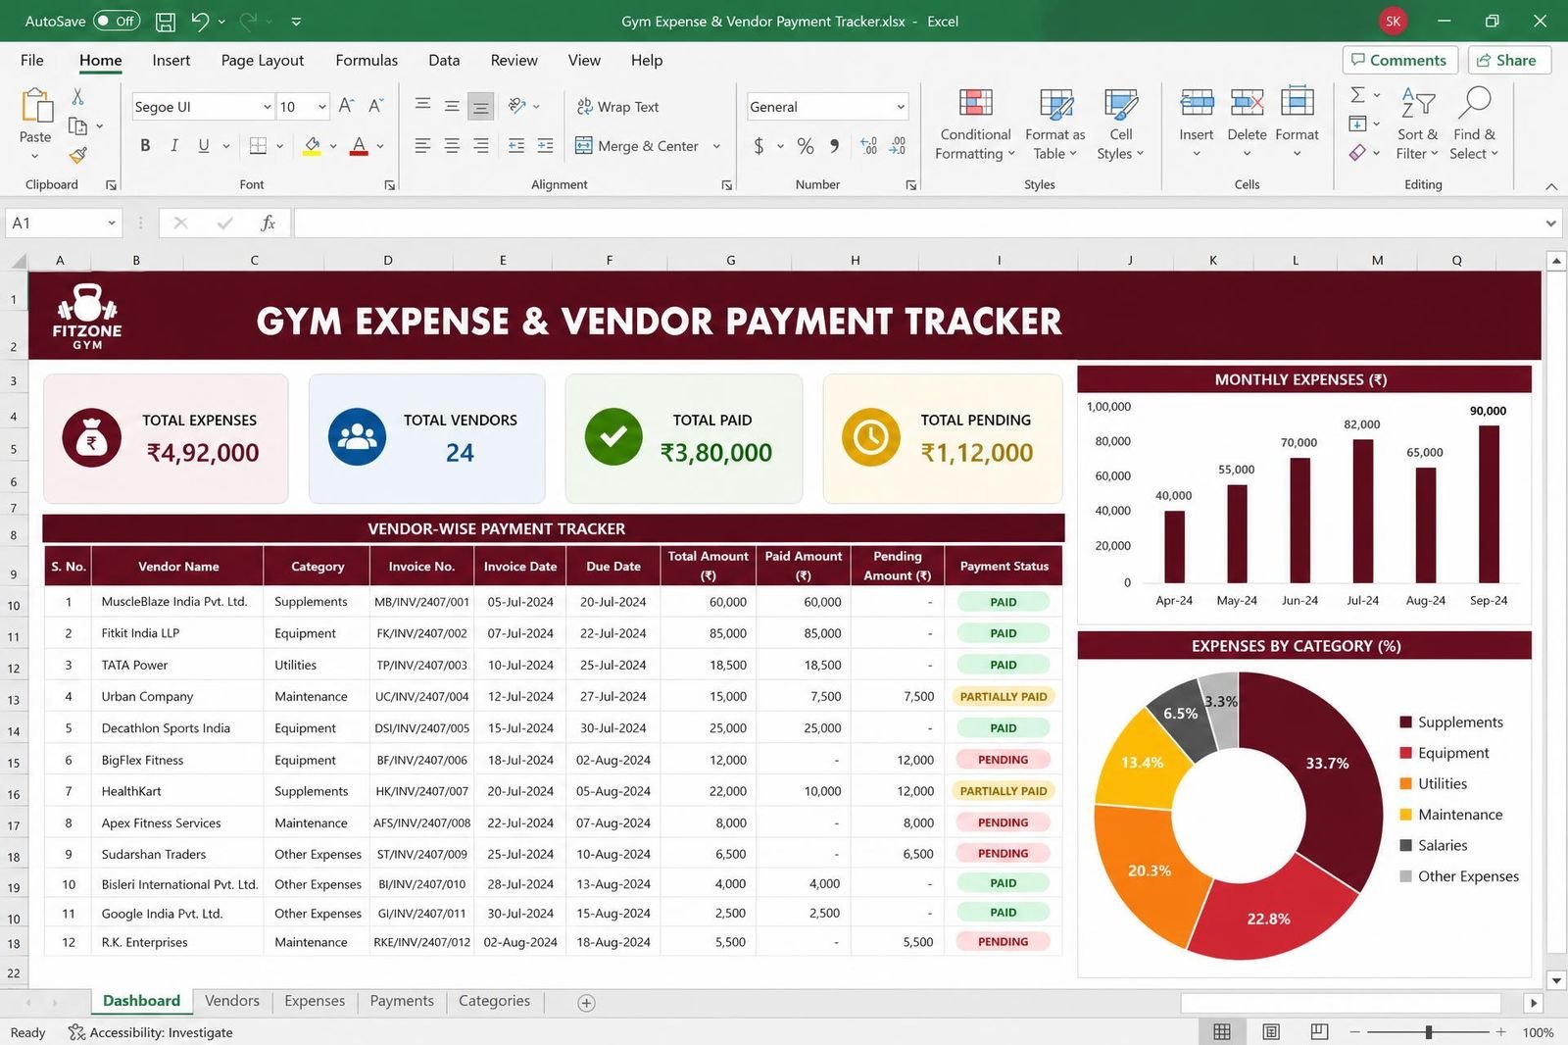Open the File menu
Image resolution: width=1568 pixels, height=1045 pixels.
[32, 60]
